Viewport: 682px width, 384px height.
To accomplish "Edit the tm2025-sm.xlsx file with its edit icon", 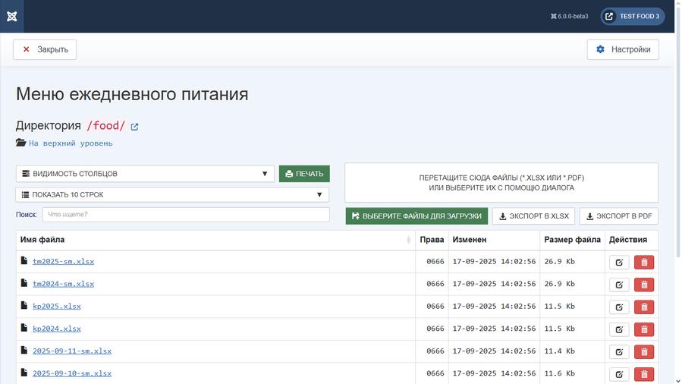I will 619,263.
